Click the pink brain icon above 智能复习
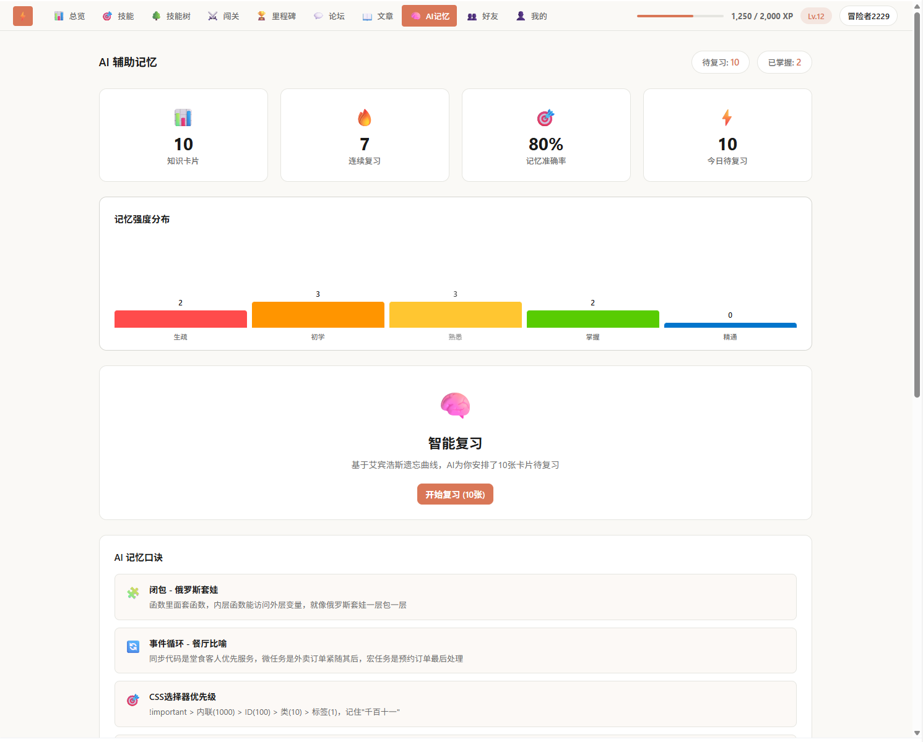Image resolution: width=923 pixels, height=742 pixels. pyautogui.click(x=456, y=406)
